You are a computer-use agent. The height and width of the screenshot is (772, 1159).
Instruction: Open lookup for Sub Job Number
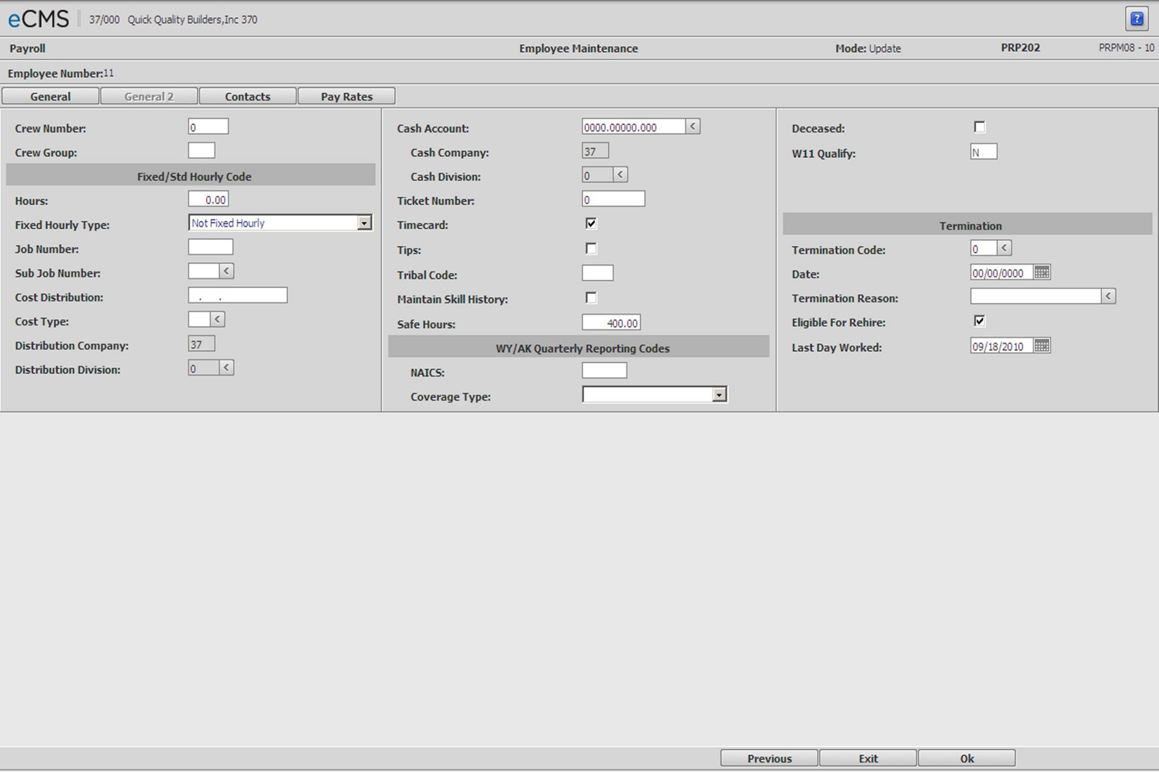click(227, 271)
